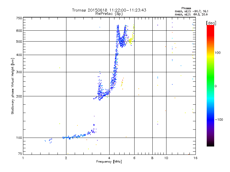This screenshot has width=230, height=172.
Task: Click the x-axis tick label '8'
Action: tap(152, 158)
